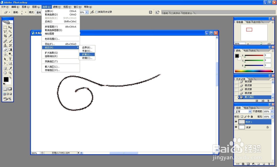Image resolution: width=277 pixels, height=167 pixels.
Task: Select the Eyedropper tool
Action: [10, 68]
